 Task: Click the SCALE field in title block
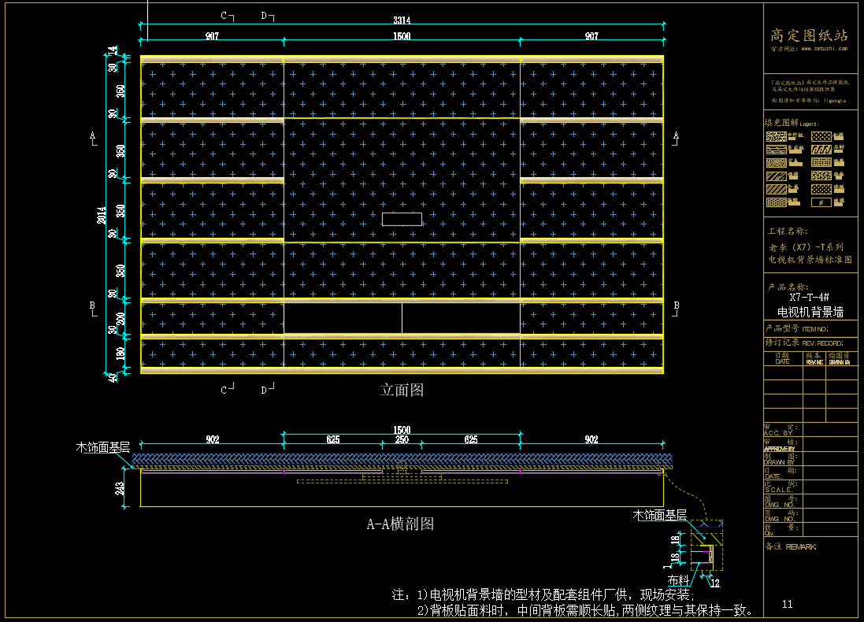click(778, 489)
